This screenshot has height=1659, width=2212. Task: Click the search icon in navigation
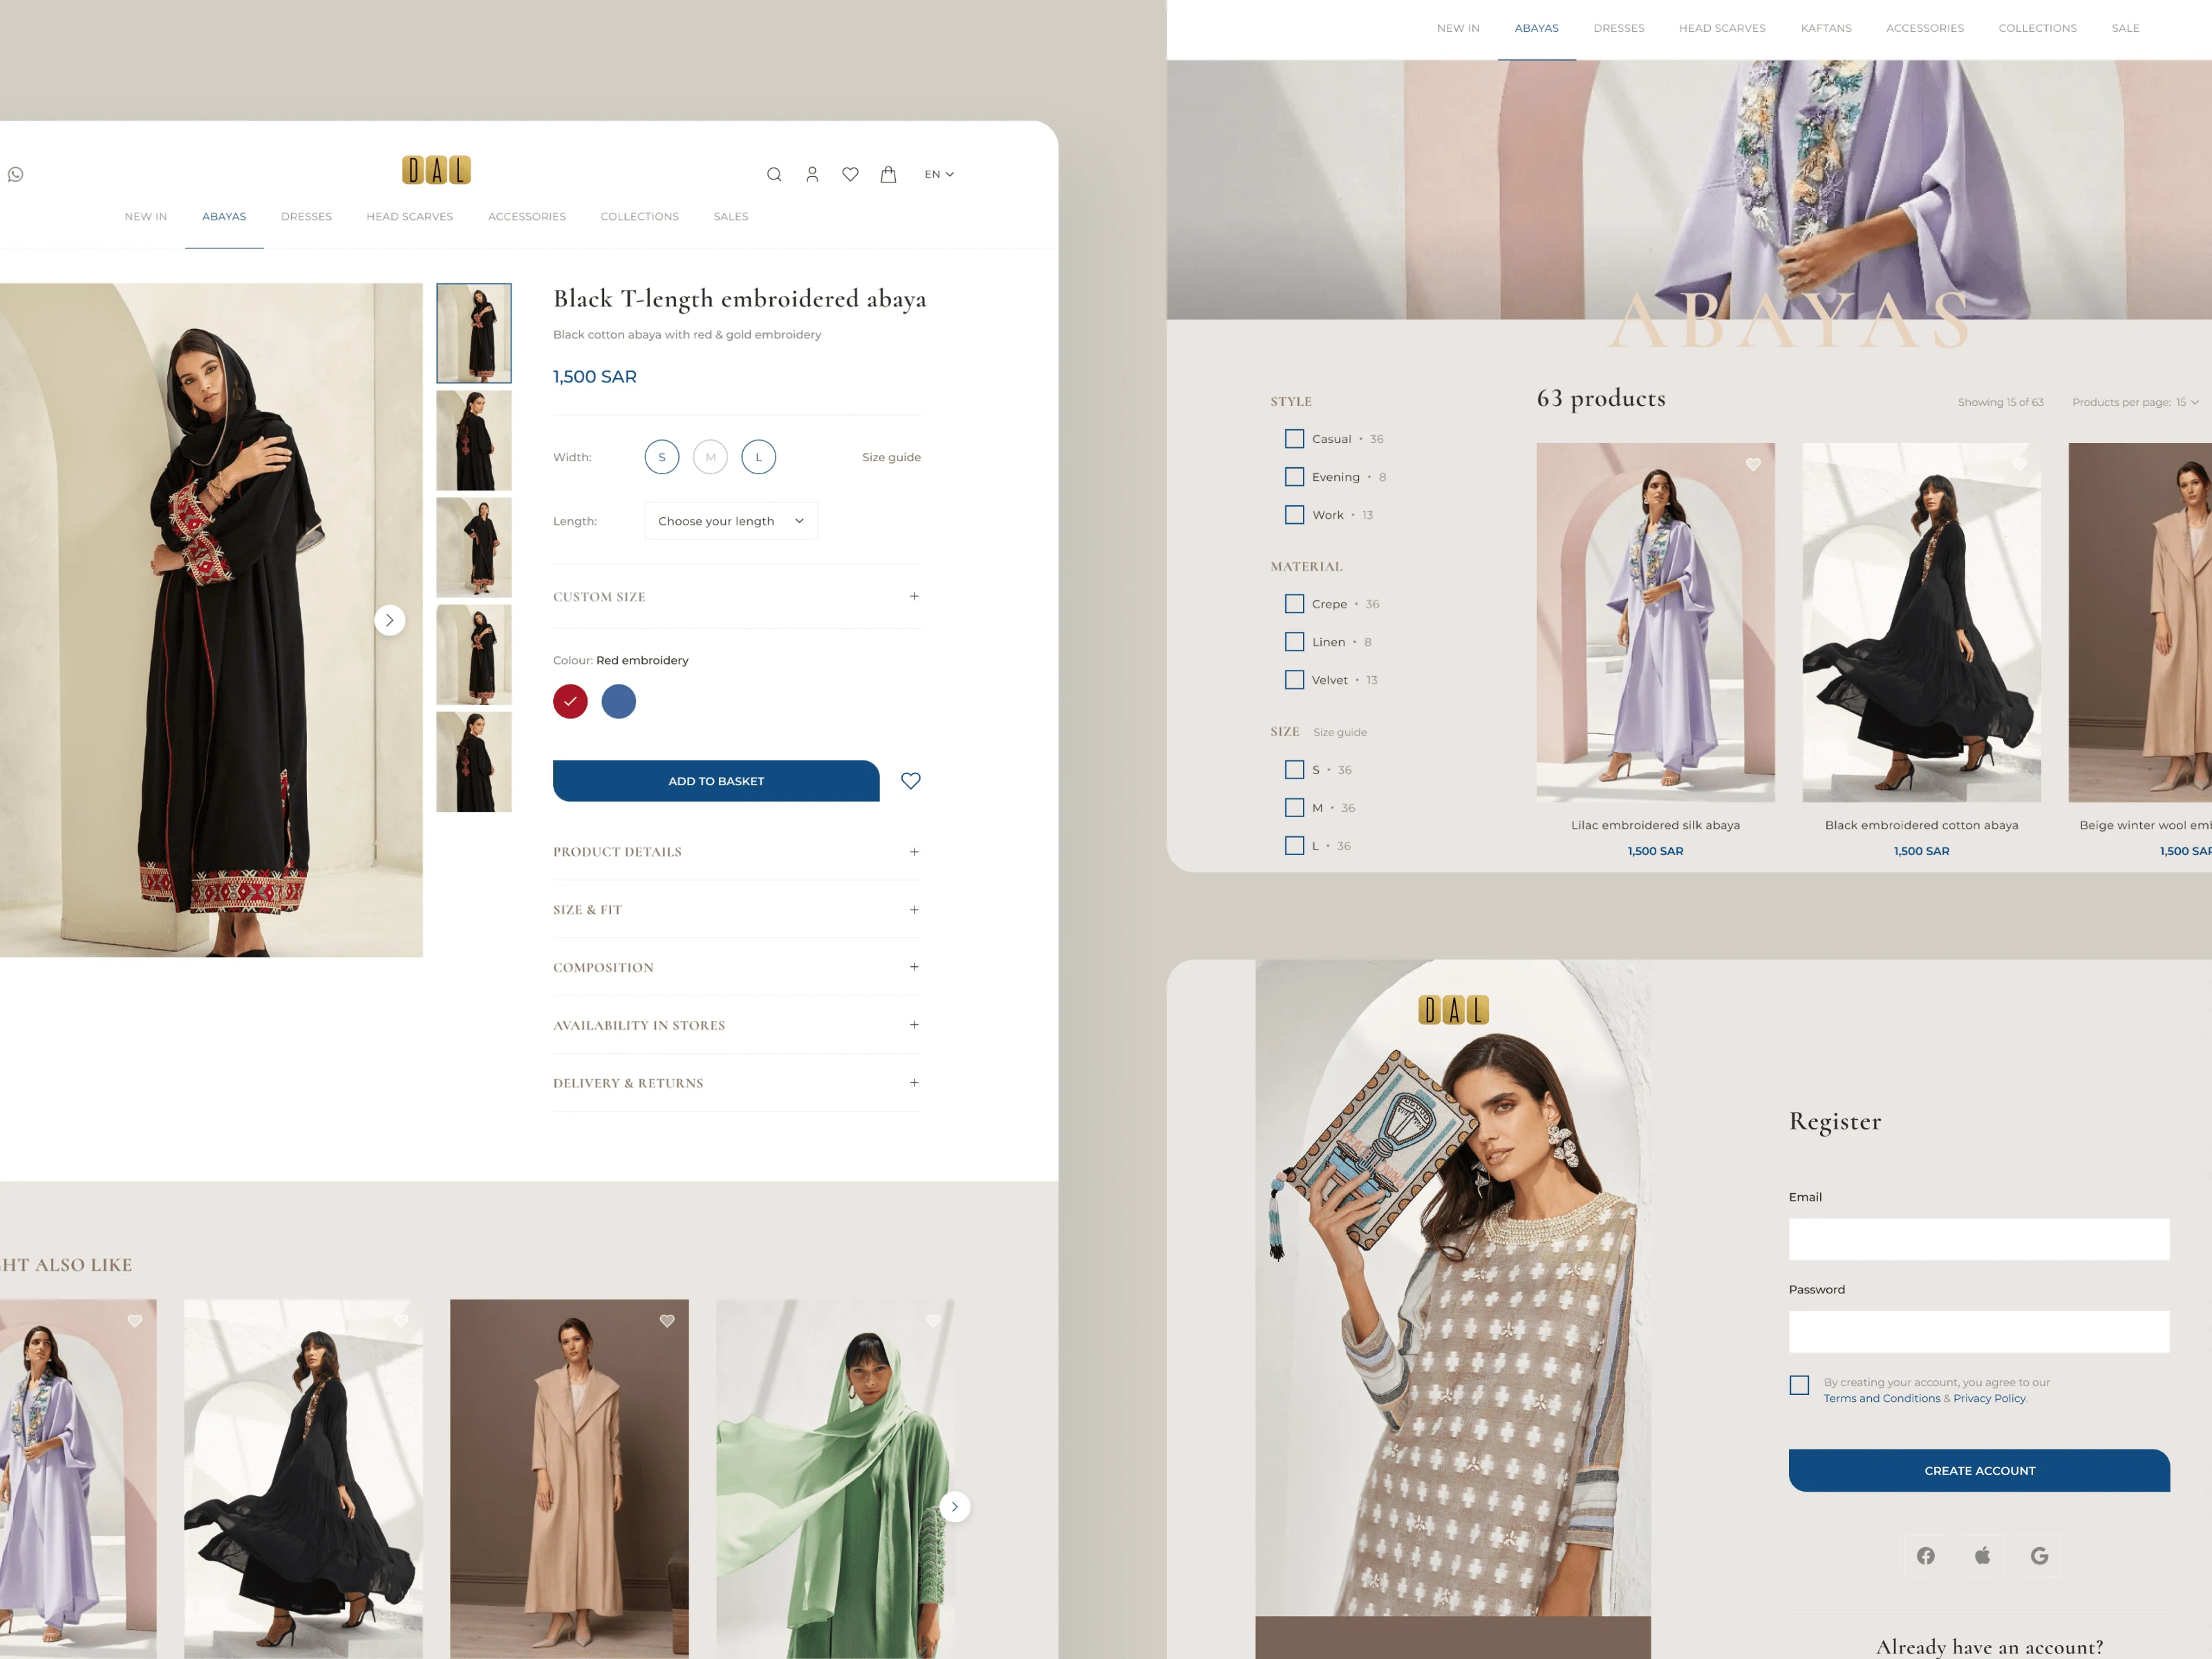(x=774, y=173)
